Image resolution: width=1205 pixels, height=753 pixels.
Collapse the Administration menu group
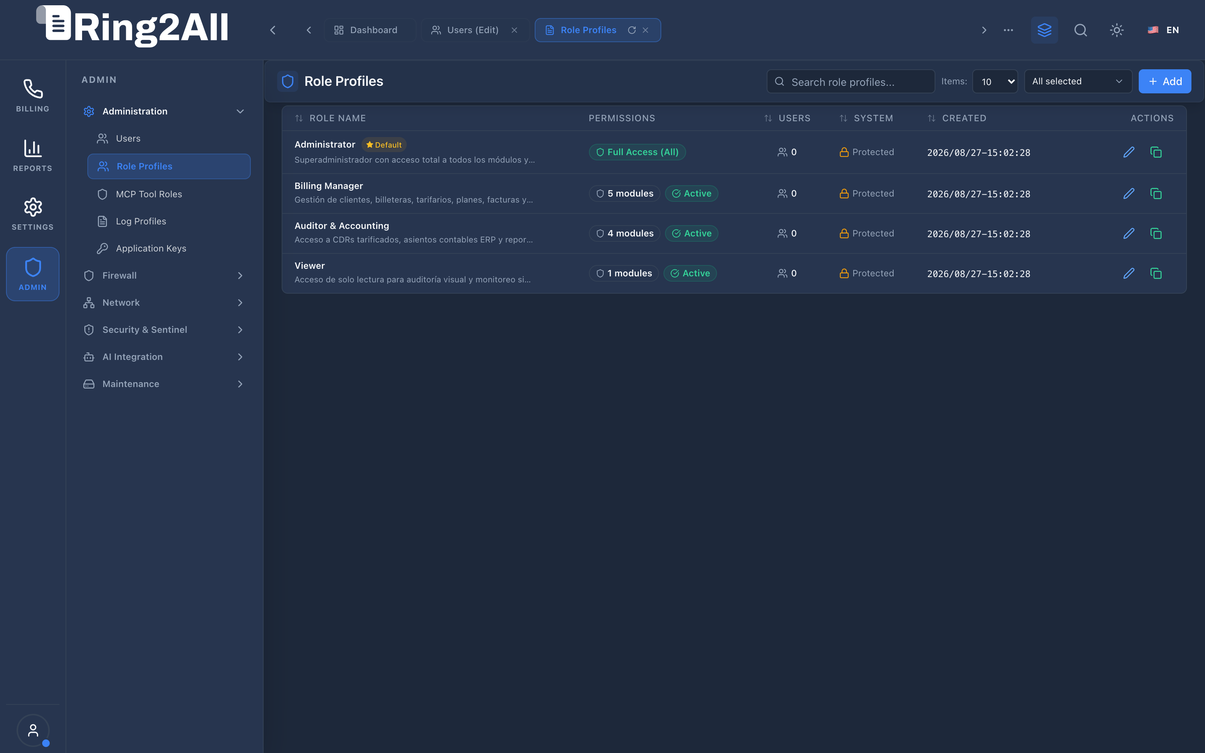pos(164,111)
